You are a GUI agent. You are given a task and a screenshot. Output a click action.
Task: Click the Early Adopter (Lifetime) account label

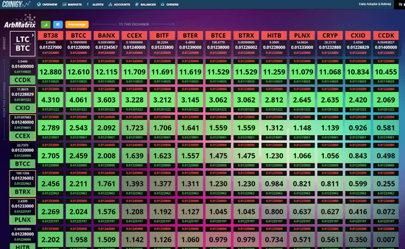coord(375,4)
